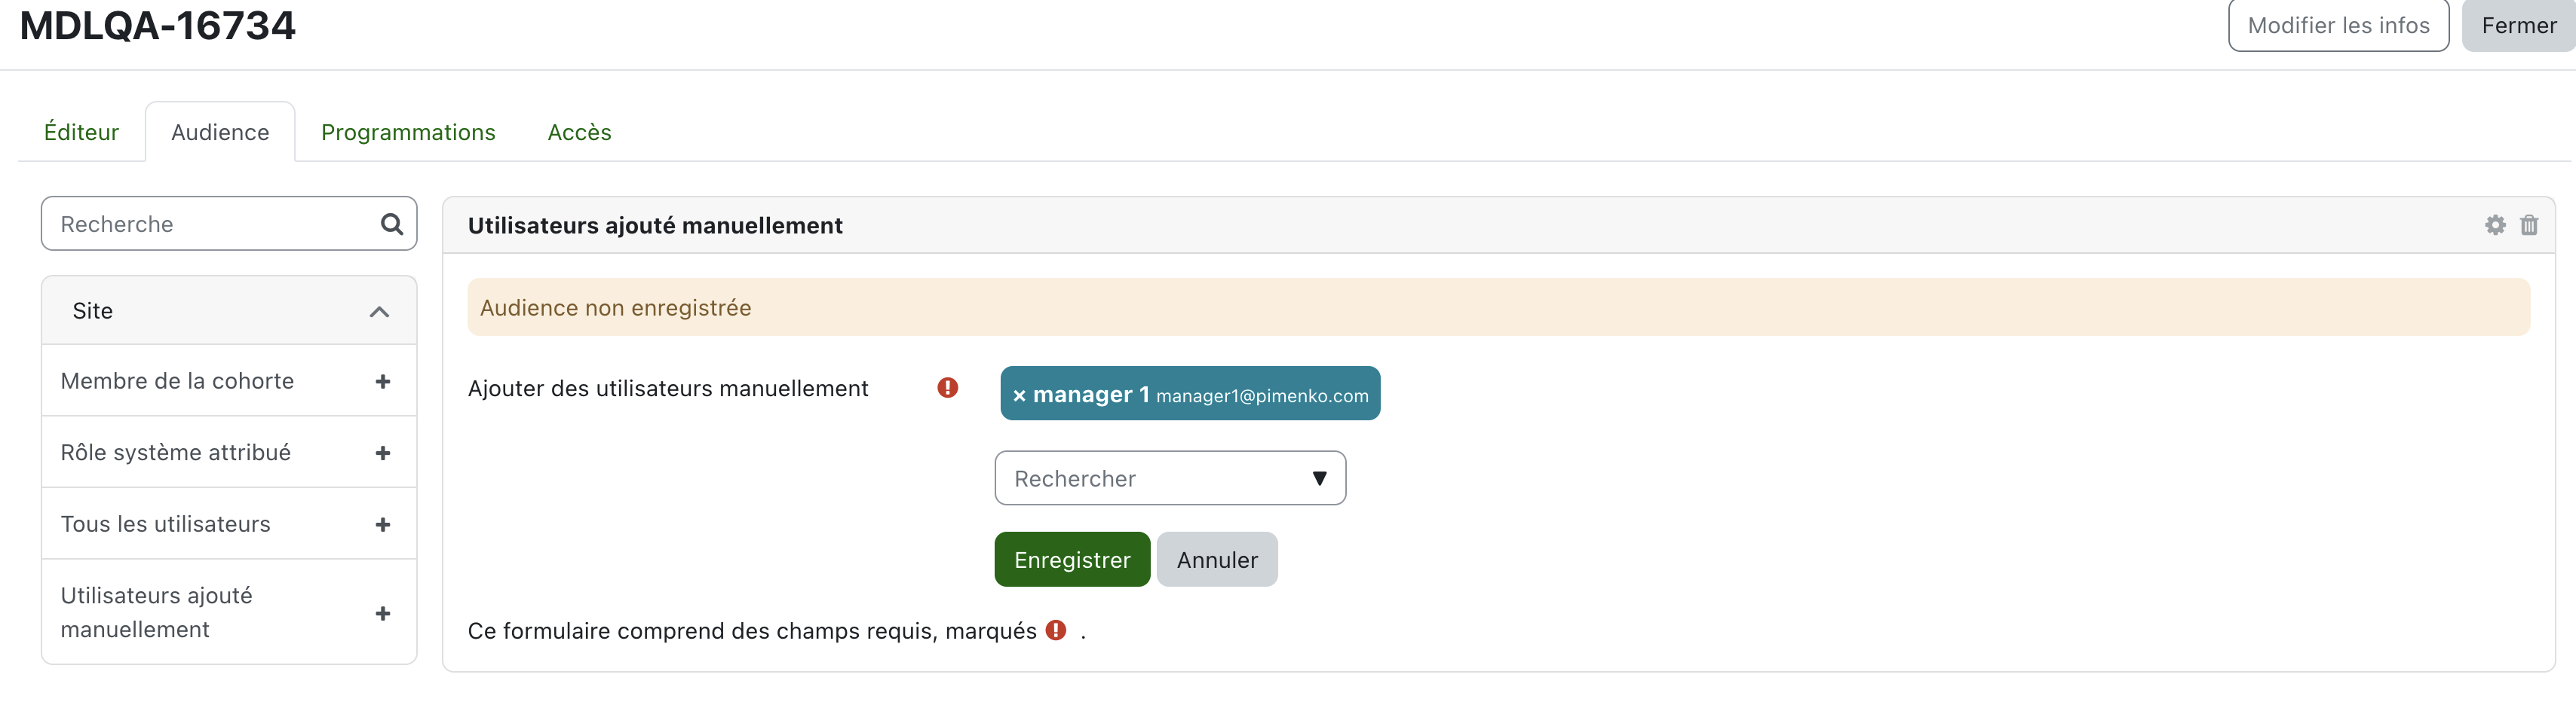The width and height of the screenshot is (2576, 708).
Task: Click the Fermer button
Action: click(x=2518, y=25)
